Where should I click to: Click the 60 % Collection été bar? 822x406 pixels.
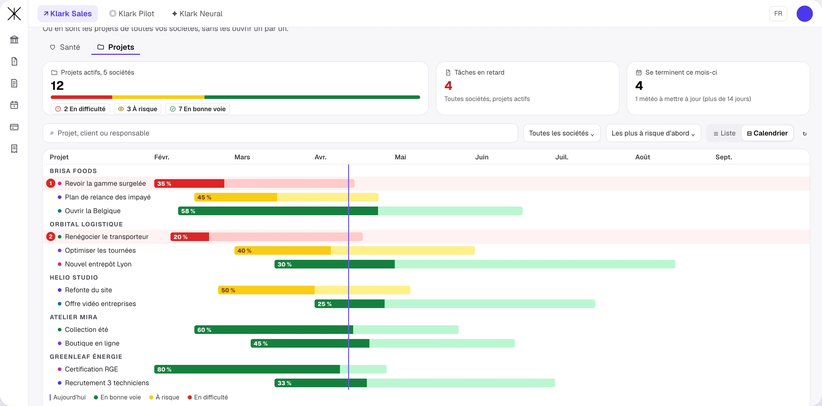(x=326, y=330)
